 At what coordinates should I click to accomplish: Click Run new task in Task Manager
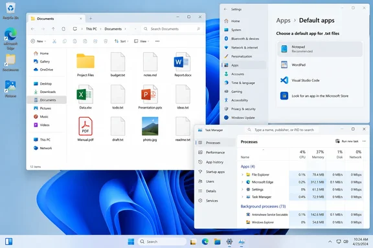point(347,141)
